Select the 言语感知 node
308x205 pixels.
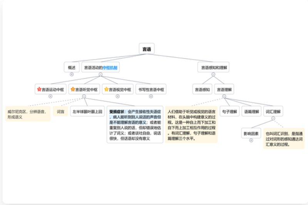click(x=203, y=89)
